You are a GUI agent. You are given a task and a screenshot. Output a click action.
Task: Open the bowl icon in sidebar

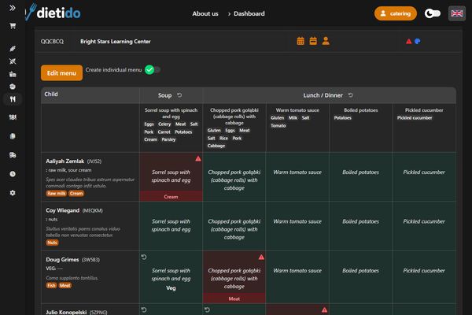tap(13, 87)
